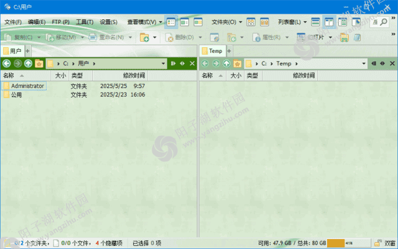
Task: Open the 编辑(E) menu
Action: click(37, 22)
